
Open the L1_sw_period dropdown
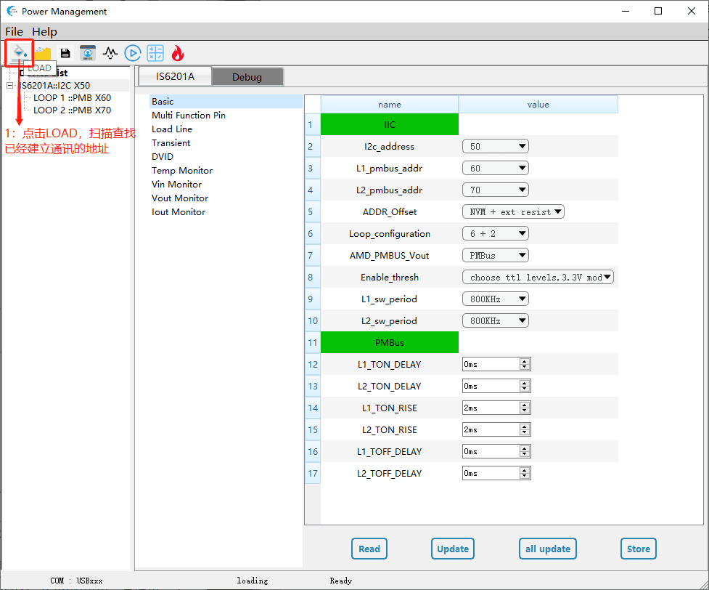tap(495, 299)
